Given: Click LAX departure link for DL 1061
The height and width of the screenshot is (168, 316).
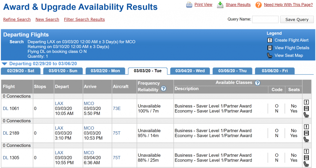Looking at the screenshot, I should coord(59,104).
